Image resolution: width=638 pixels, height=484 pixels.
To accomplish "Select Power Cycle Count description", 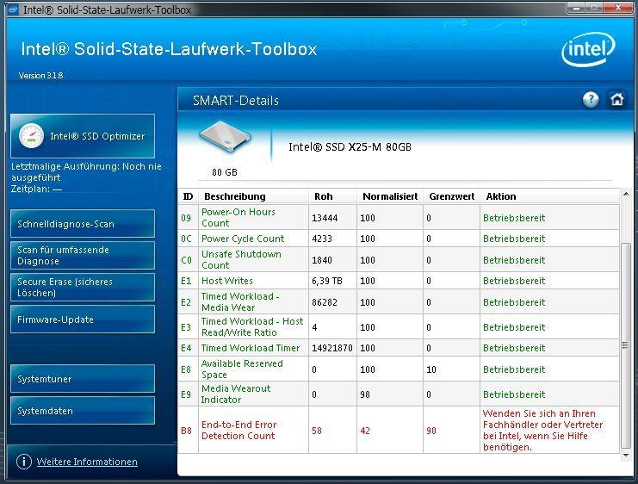I will coord(243,239).
